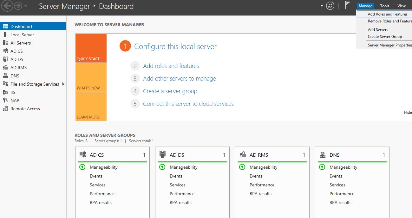Click the IIS sidebar icon
This screenshot has width=412, height=218.
click(5, 92)
